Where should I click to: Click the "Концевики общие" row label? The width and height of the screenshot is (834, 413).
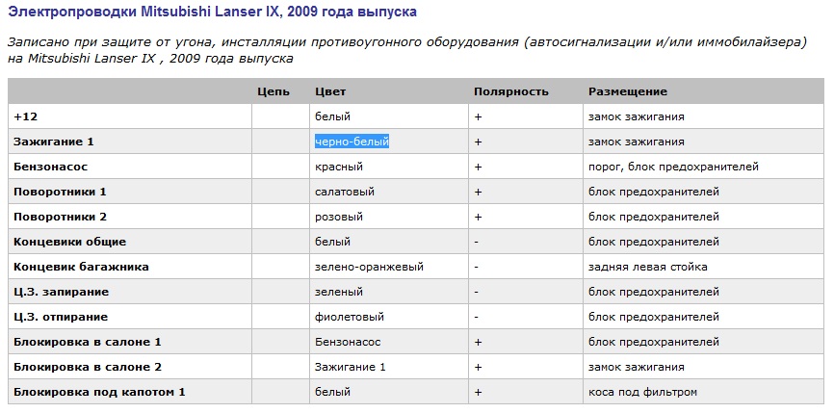click(69, 242)
